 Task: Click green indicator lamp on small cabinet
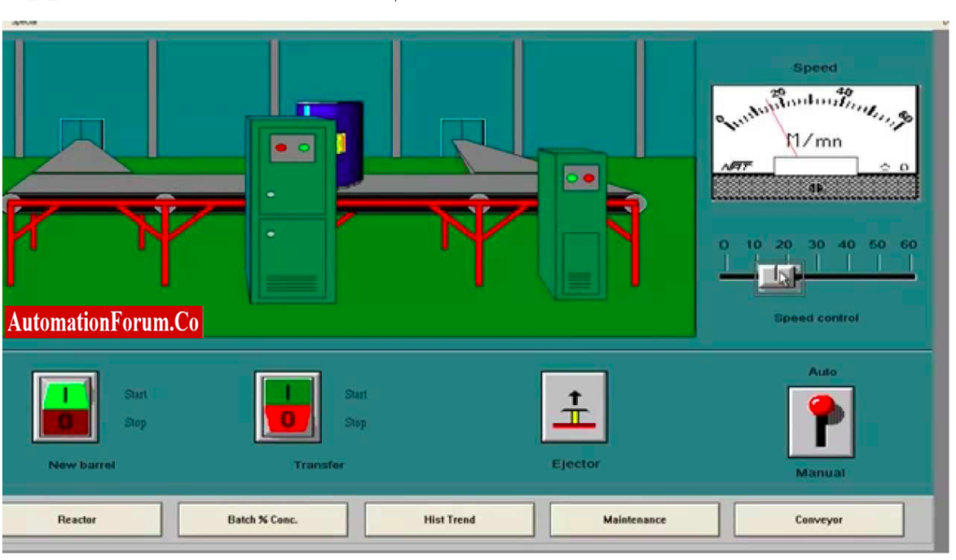point(572,178)
